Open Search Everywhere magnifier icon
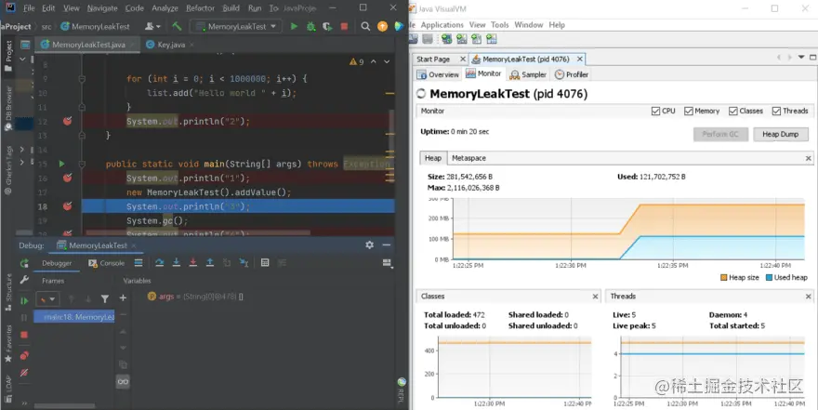 365,26
